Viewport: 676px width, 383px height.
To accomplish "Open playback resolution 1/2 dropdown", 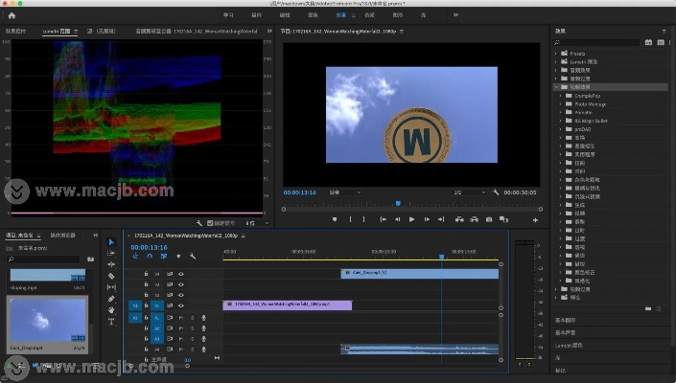I will (x=470, y=192).
